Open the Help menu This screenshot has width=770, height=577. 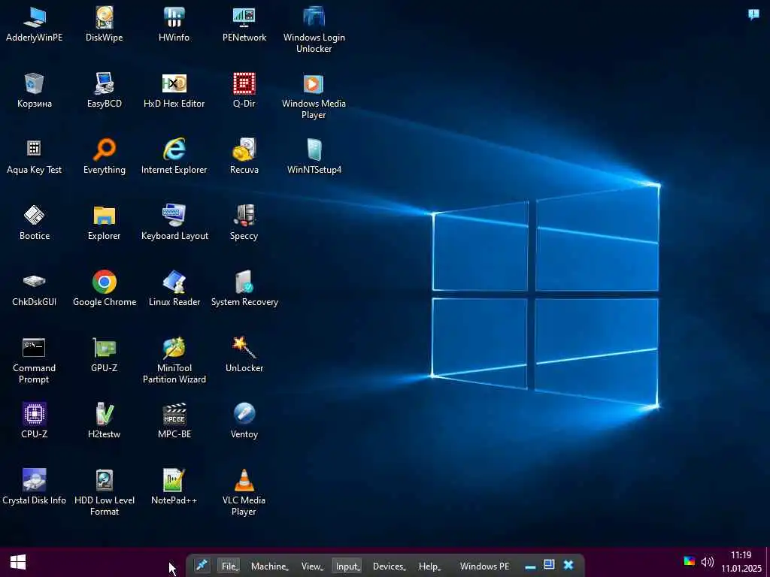click(x=429, y=566)
